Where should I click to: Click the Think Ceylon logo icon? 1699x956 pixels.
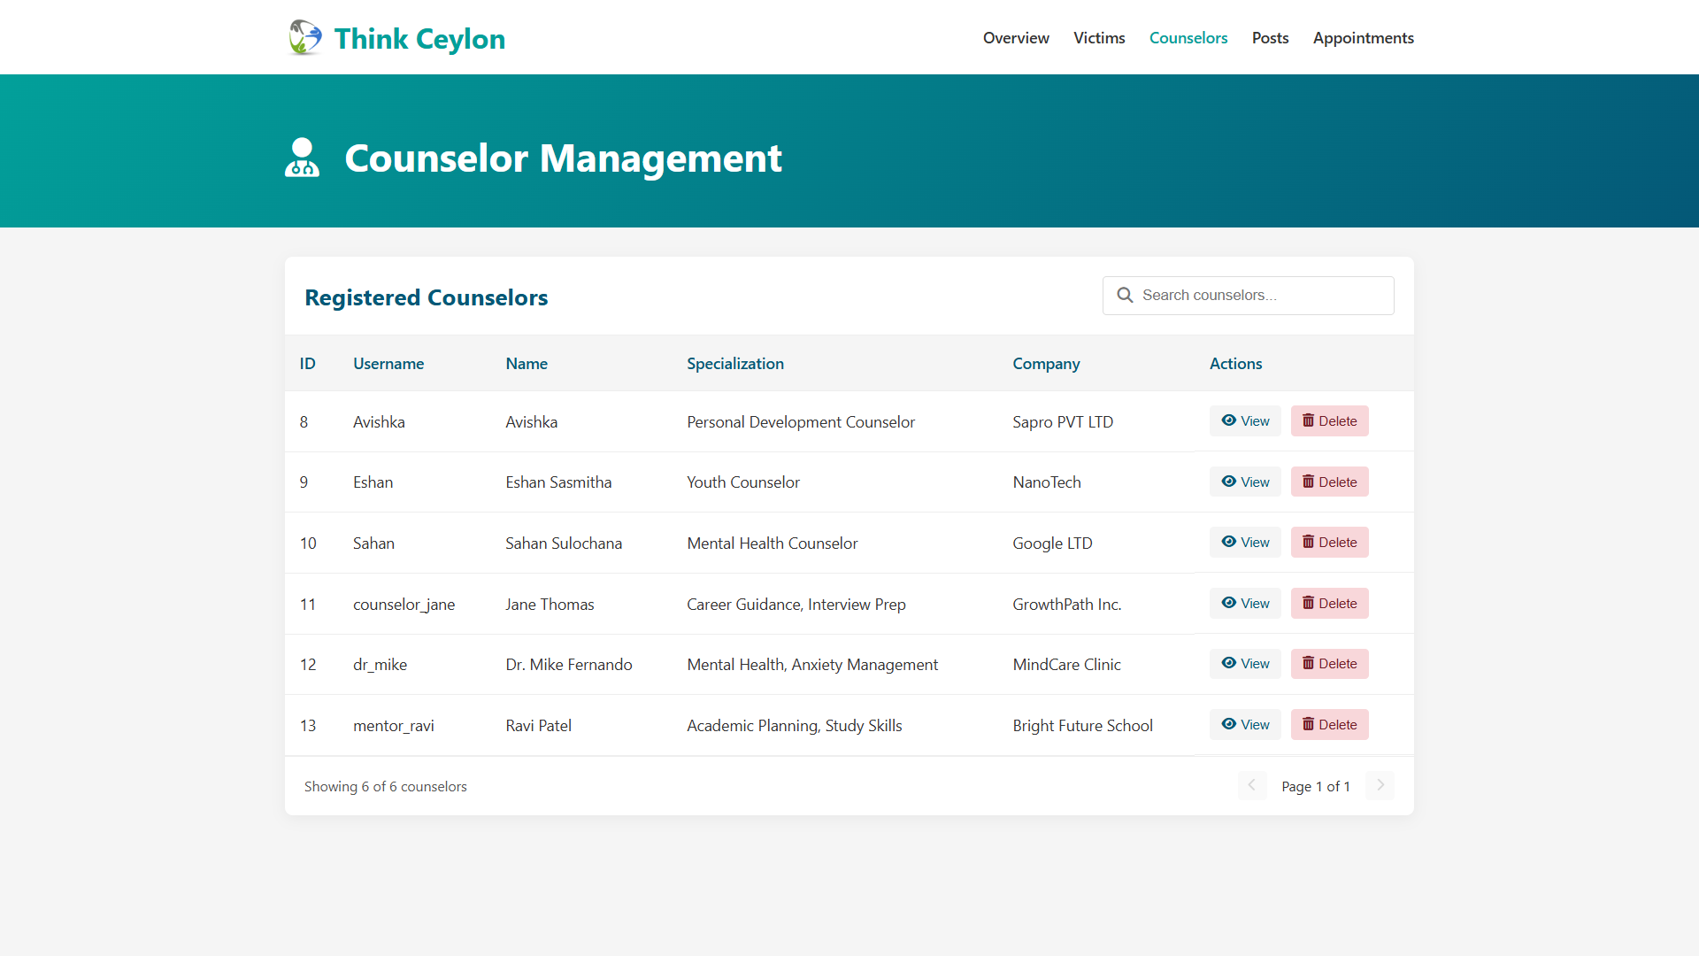pos(305,38)
